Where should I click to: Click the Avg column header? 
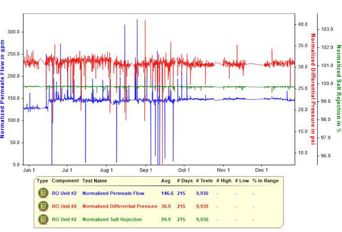(165, 180)
